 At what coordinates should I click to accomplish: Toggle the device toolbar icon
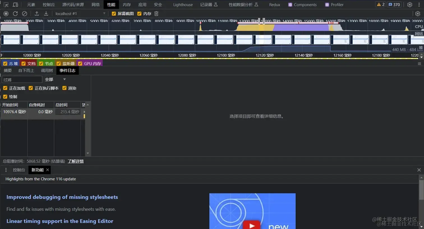coord(15,4)
